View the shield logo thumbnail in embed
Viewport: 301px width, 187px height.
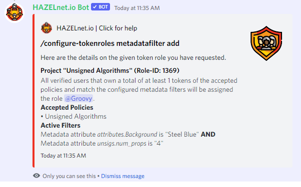pyautogui.click(x=266, y=43)
